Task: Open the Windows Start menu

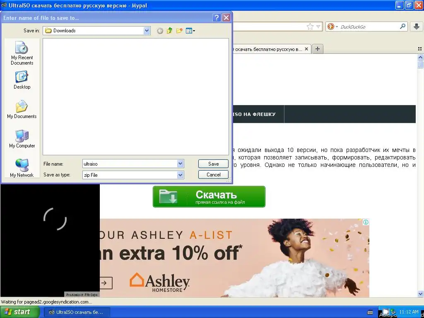Action: coord(20,312)
